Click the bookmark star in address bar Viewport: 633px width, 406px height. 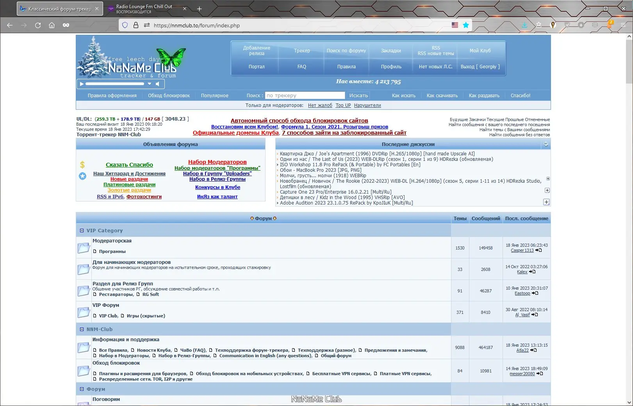pyautogui.click(x=465, y=25)
